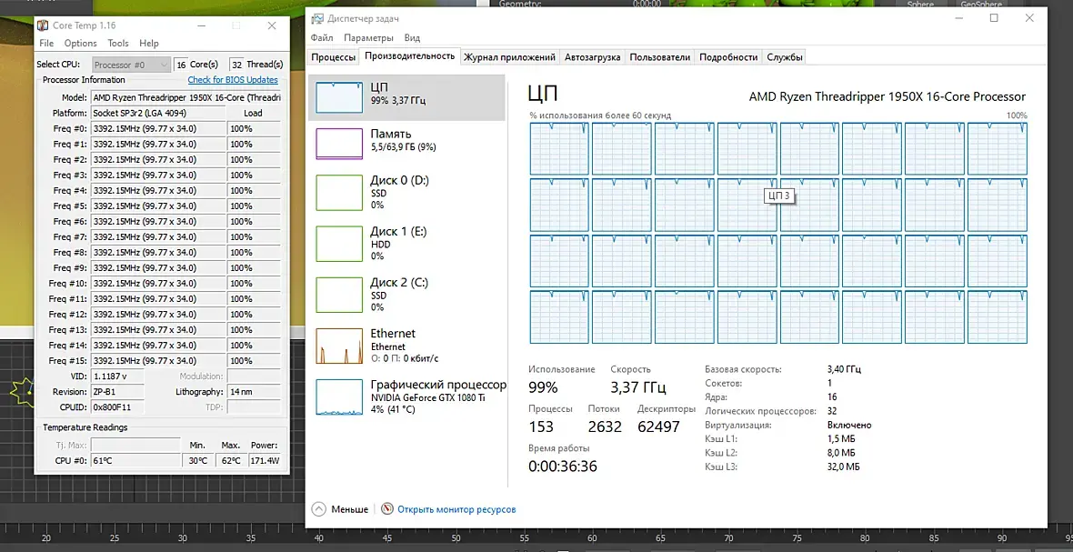Select the ЦП performance graph thumbnail

point(339,97)
